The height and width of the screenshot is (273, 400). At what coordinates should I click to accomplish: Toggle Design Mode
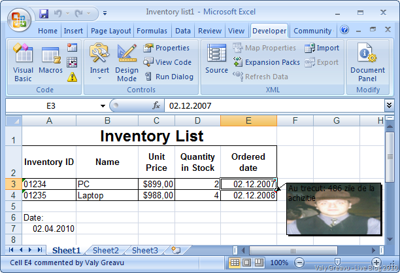click(127, 64)
